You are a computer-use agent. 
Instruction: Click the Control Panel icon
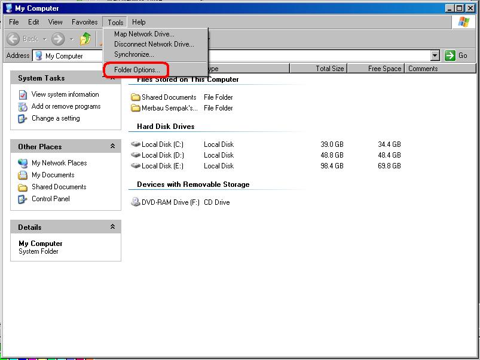click(22, 199)
